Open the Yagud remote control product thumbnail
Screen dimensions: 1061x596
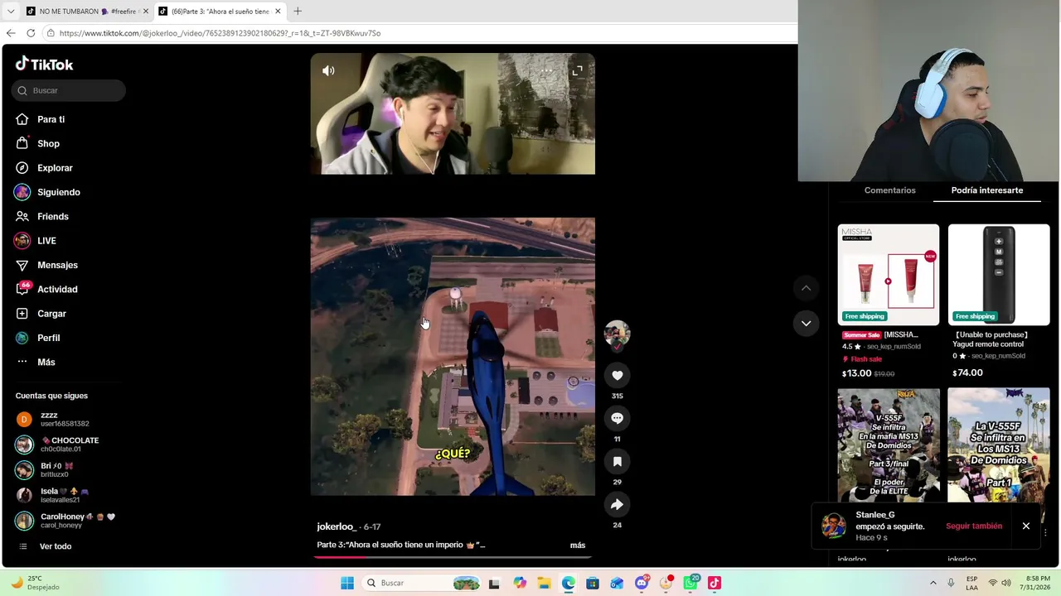click(999, 275)
